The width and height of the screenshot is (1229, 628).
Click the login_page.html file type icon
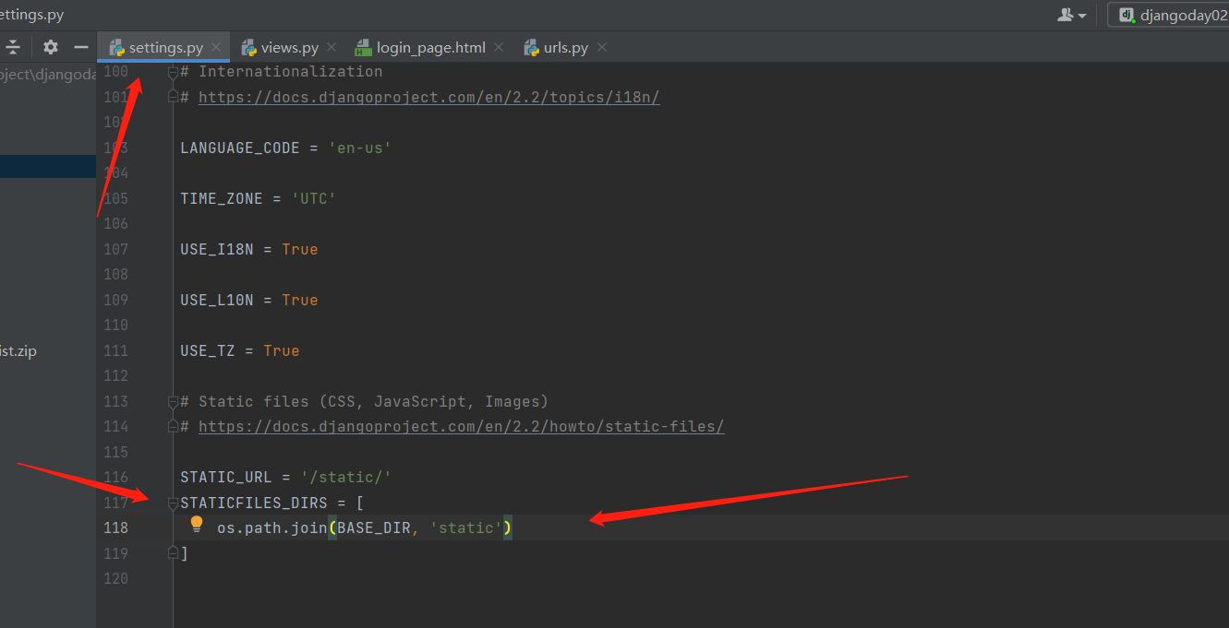coord(363,47)
